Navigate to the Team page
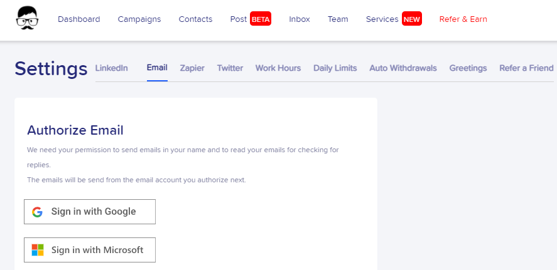 tap(338, 19)
